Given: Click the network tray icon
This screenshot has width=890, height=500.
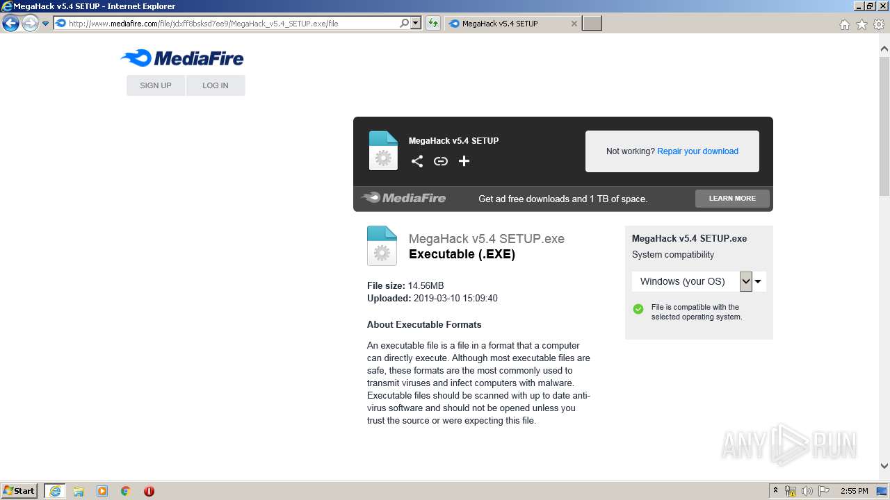Looking at the screenshot, I should [791, 491].
